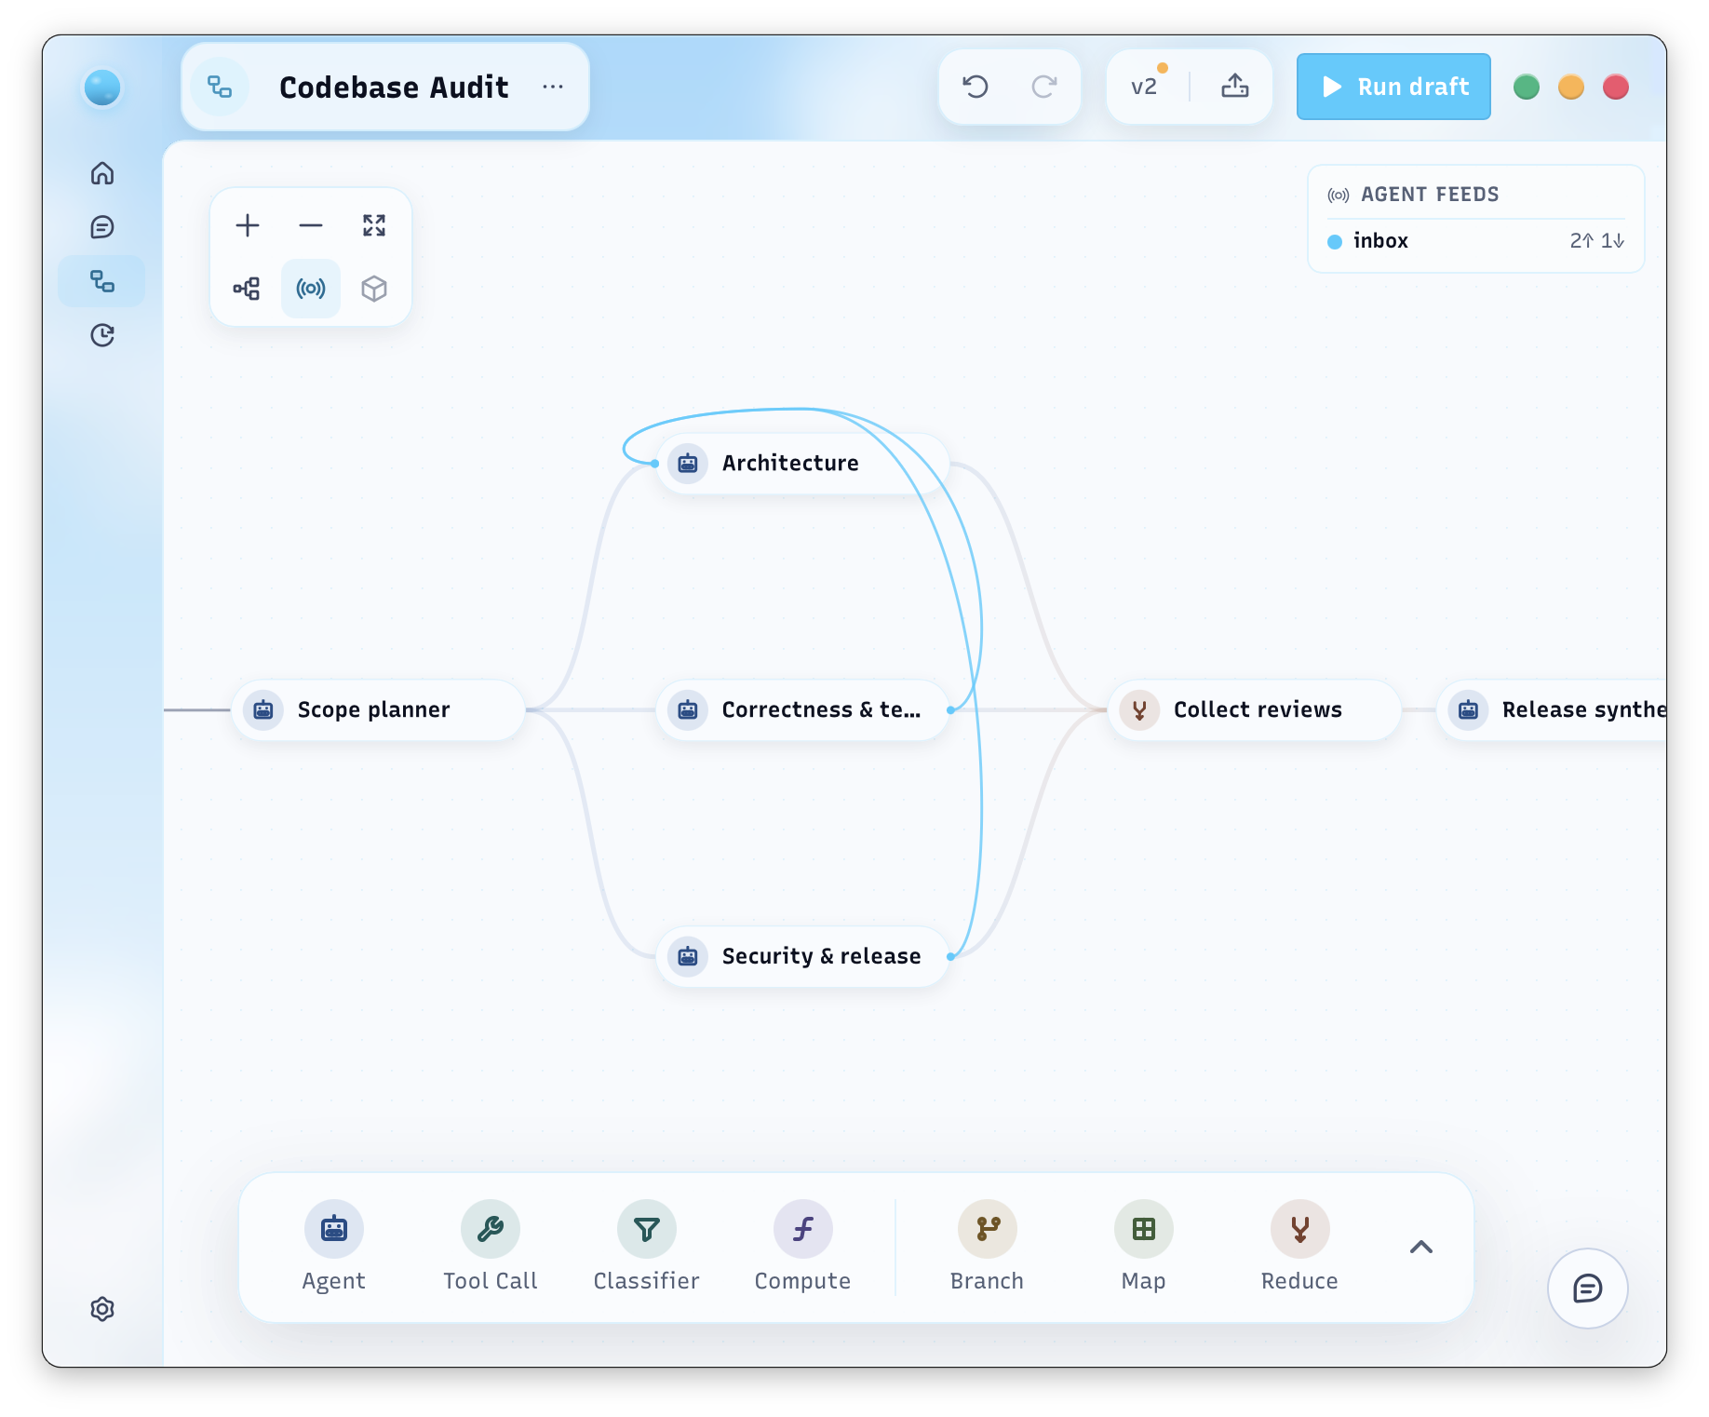1709x1417 pixels.
Task: Open the floating chat assistant button
Action: pyautogui.click(x=1588, y=1289)
